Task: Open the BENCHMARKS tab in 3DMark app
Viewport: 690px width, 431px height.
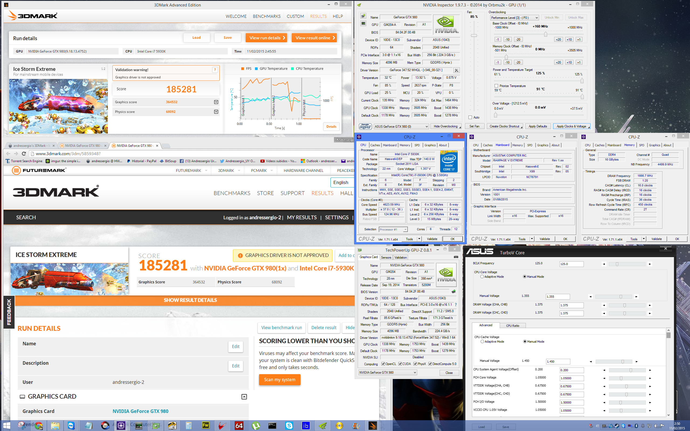Action: click(267, 16)
